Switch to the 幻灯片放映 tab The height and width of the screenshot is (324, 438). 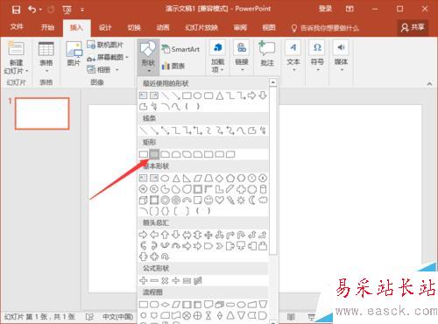(201, 28)
